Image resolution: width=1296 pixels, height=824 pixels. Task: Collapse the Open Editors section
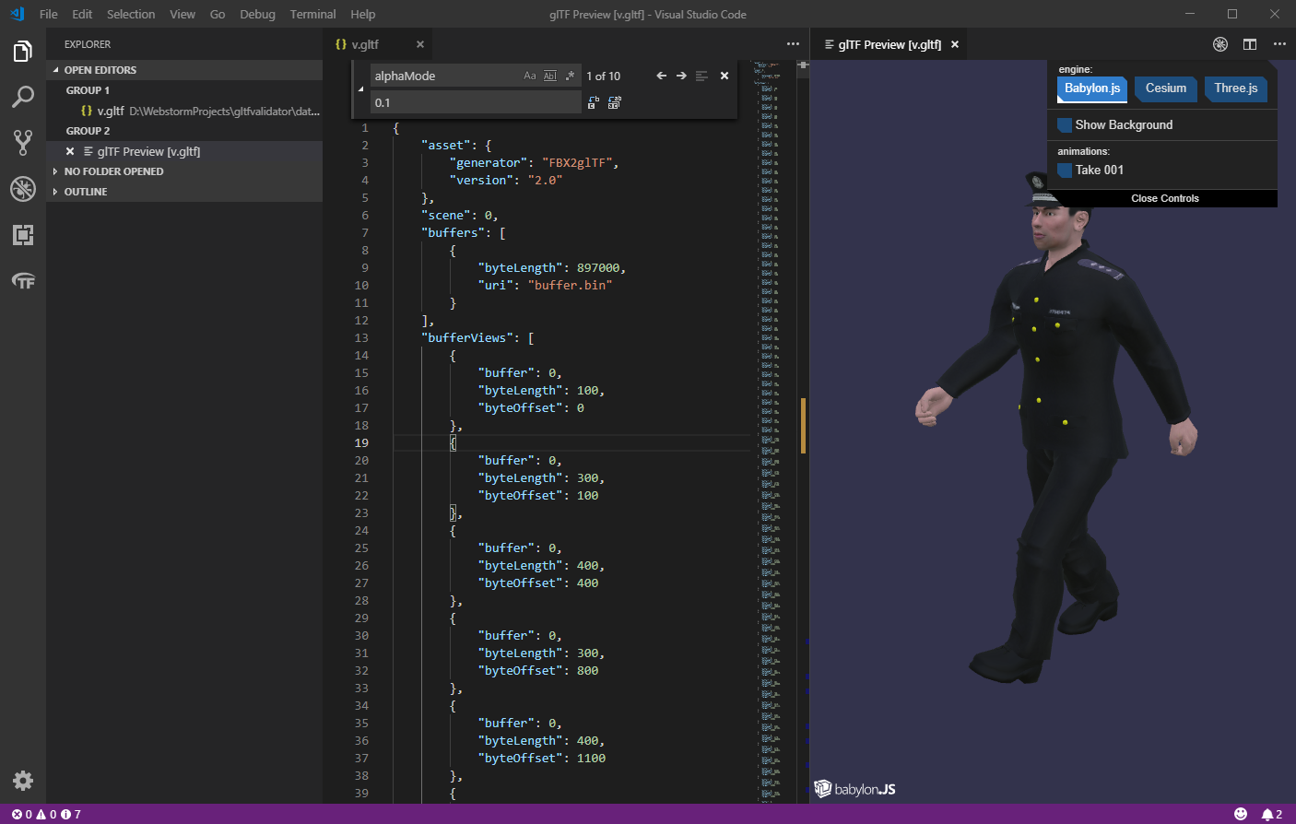point(100,70)
